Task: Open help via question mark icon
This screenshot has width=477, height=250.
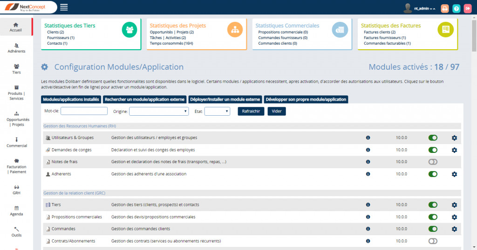Action: point(457,8)
